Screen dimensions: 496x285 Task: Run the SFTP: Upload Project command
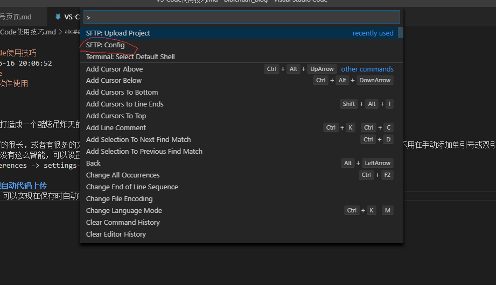pyautogui.click(x=118, y=33)
